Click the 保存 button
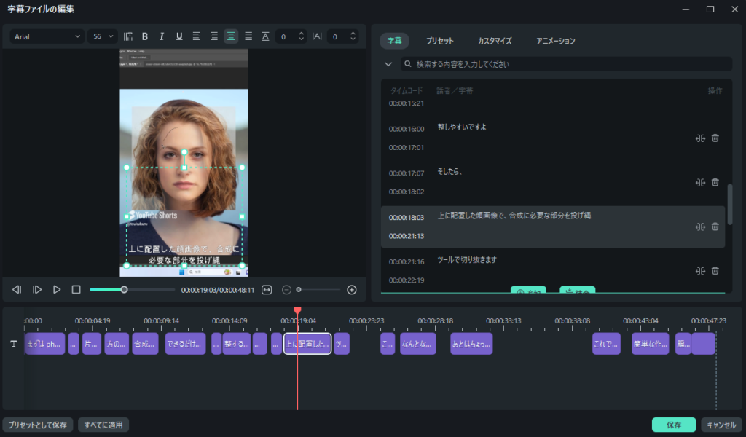The image size is (746, 437). (673, 425)
